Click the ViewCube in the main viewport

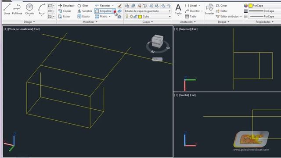tap(158, 41)
